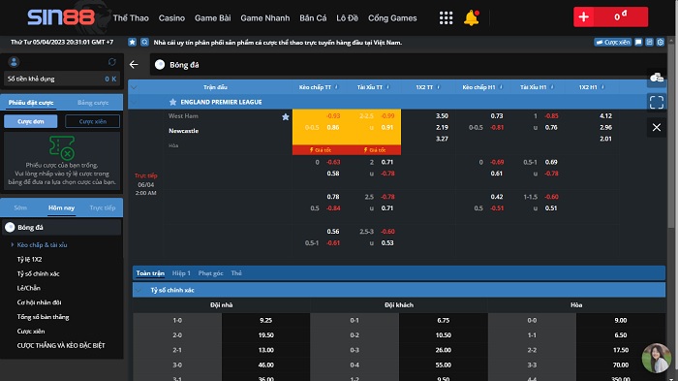Click the search icon in announcement bar
678x381 pixels.
(144, 42)
